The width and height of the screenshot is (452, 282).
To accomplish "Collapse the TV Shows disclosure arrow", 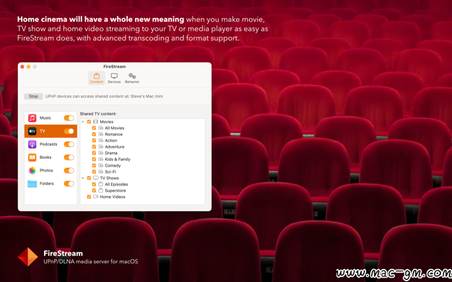I will tap(83, 178).
